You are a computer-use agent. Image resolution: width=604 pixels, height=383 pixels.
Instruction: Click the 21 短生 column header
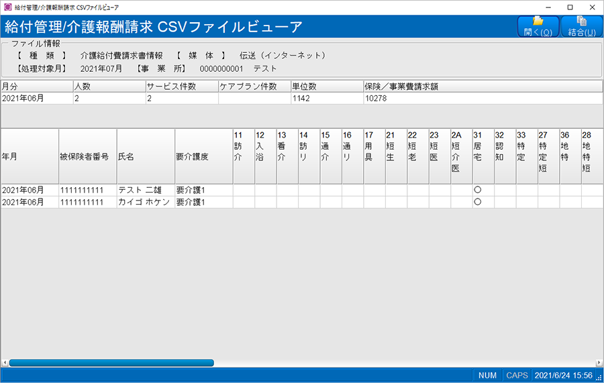pyautogui.click(x=397, y=156)
